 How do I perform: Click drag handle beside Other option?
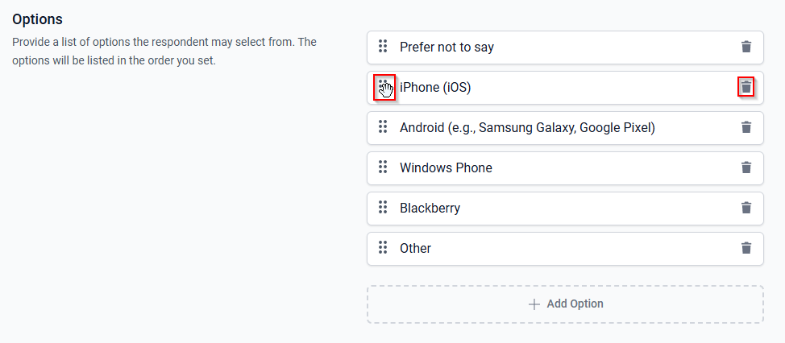pos(383,247)
